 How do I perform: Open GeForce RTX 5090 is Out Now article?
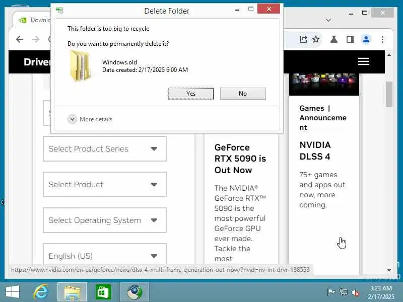coord(240,159)
